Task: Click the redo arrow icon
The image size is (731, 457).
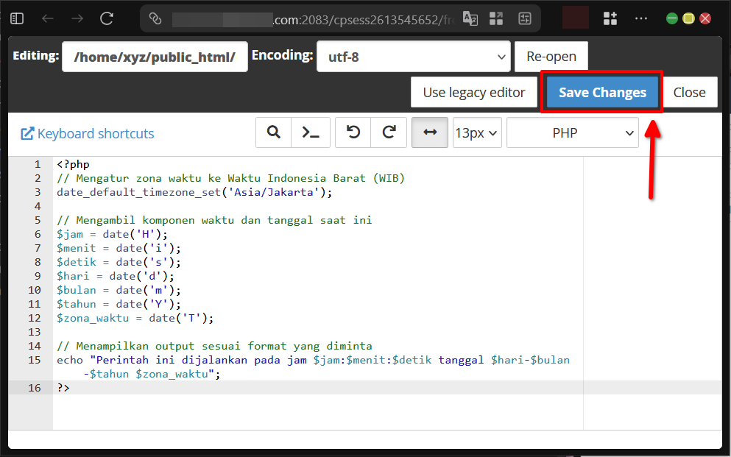Action: 389,133
